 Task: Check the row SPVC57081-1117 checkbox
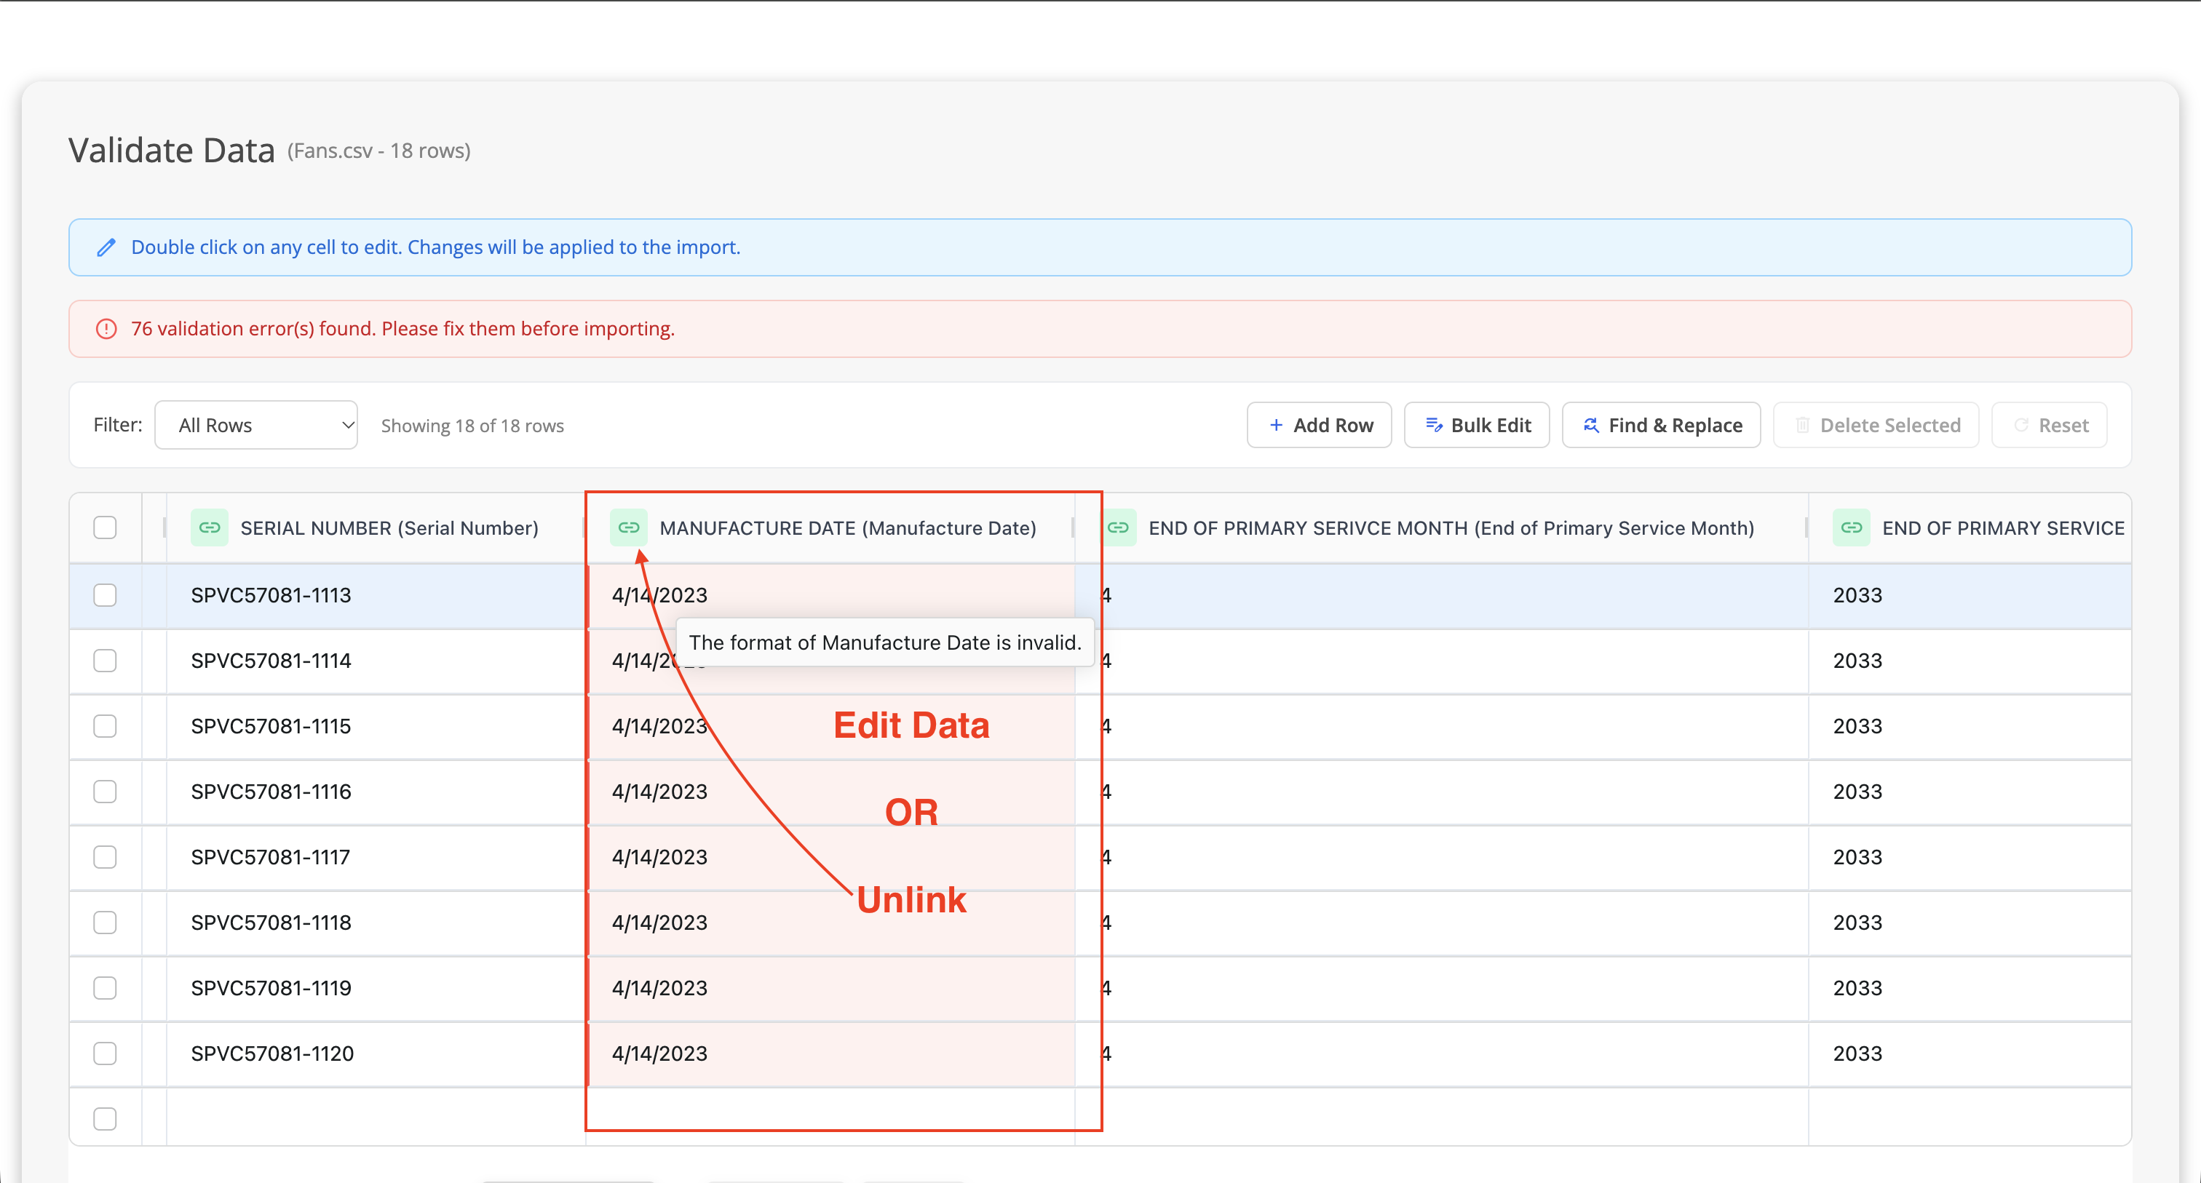[x=105, y=857]
